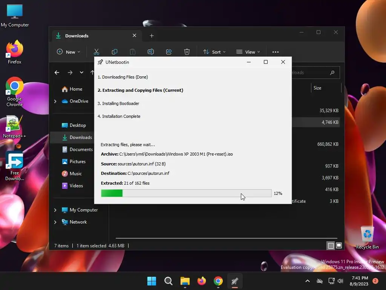Switch to details view icon in status bar

[331, 245]
